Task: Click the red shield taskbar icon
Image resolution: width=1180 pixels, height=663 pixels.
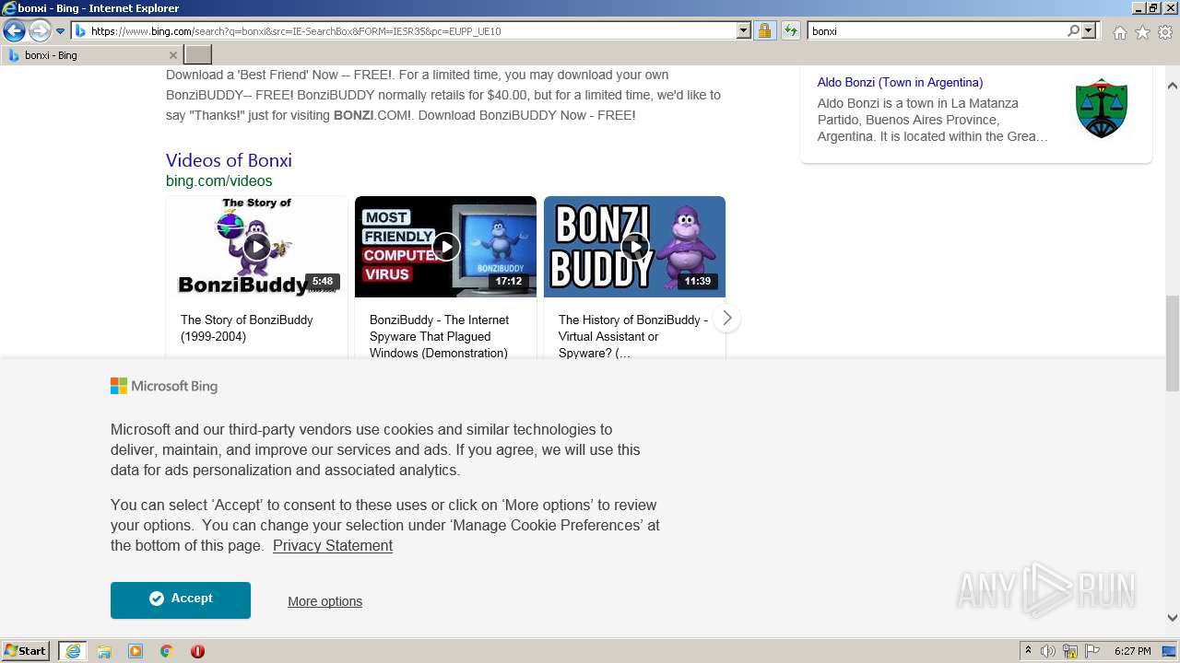Action: [x=197, y=651]
